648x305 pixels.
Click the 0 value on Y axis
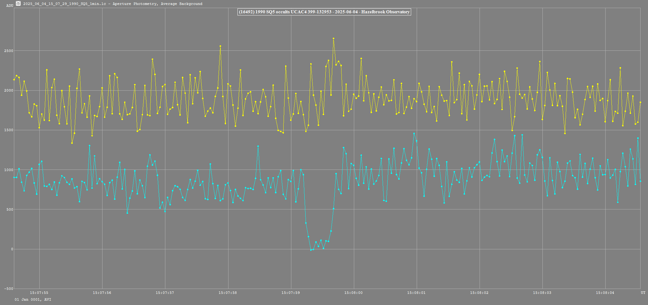click(12, 249)
